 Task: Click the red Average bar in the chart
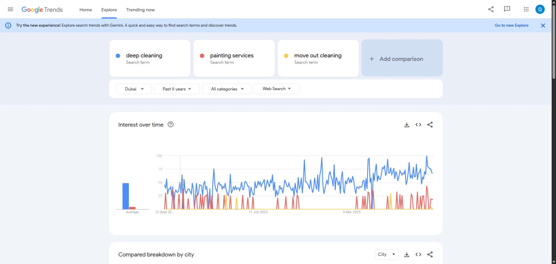click(x=132, y=208)
